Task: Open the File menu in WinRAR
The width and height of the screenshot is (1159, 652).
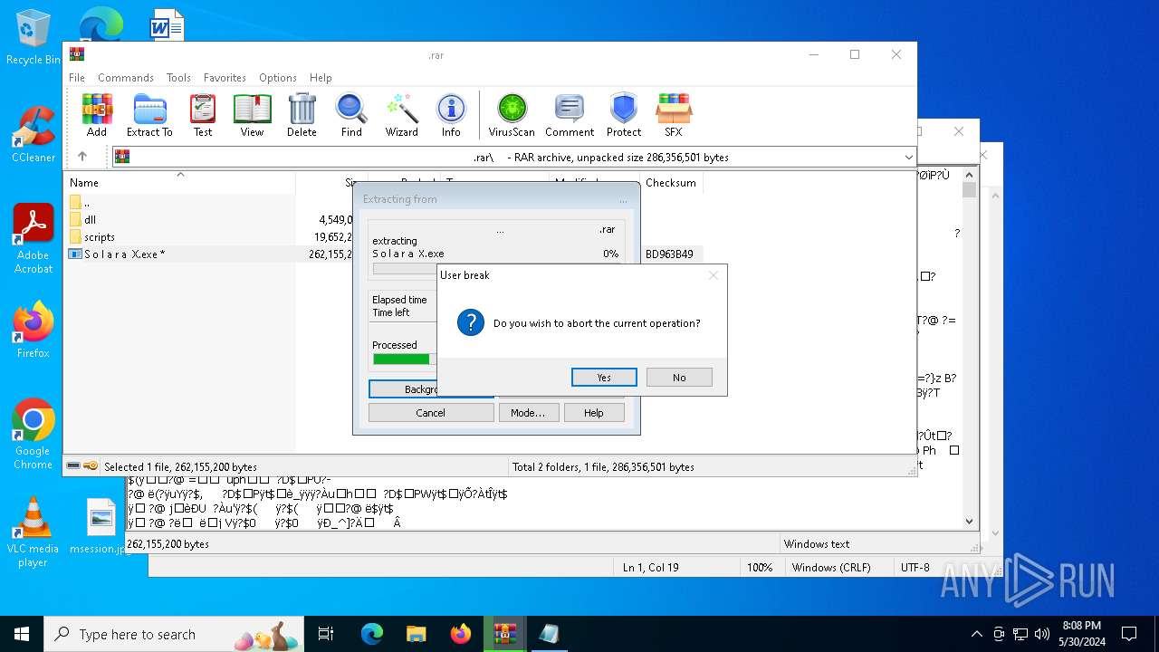Action: tap(77, 78)
